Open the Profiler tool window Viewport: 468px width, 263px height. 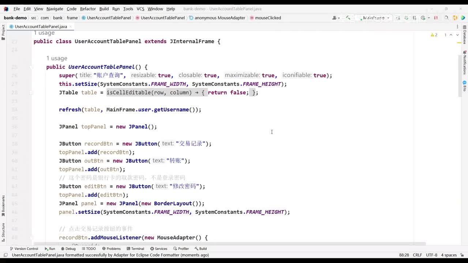point(181,249)
